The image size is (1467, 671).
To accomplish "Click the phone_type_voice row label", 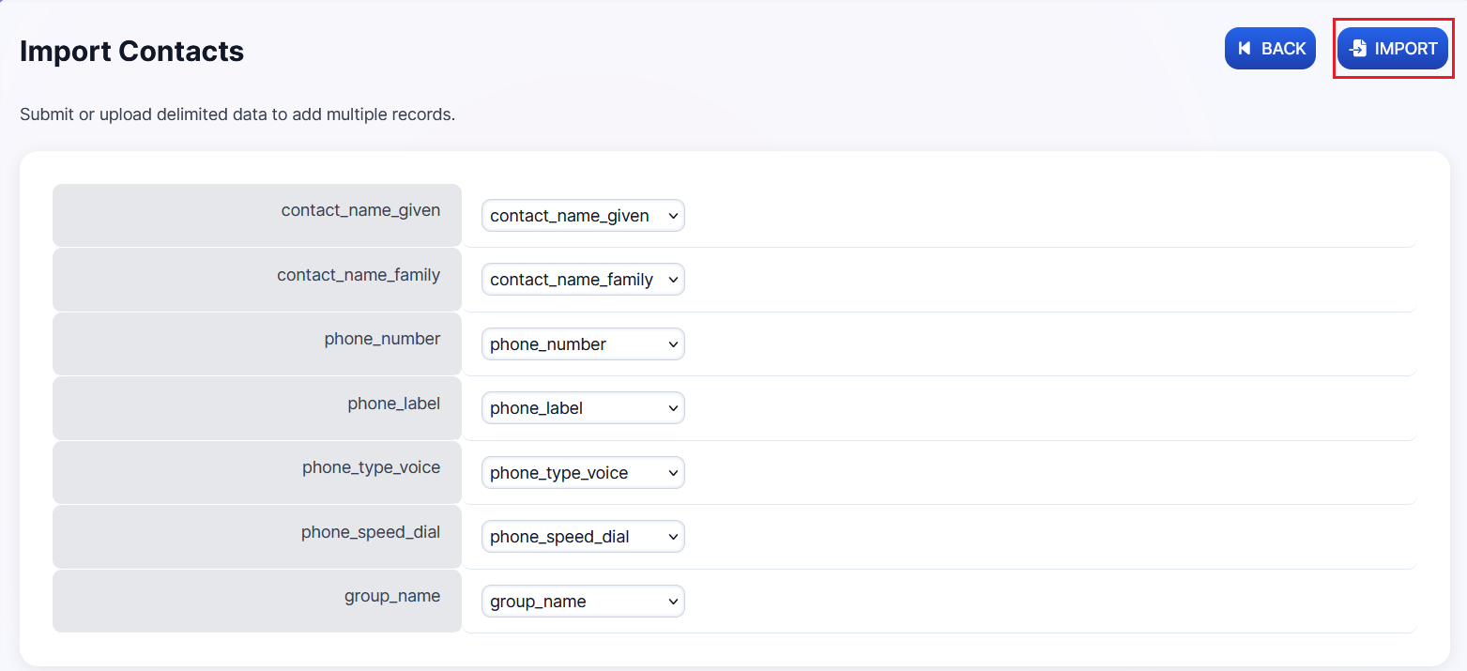I will (x=371, y=467).
